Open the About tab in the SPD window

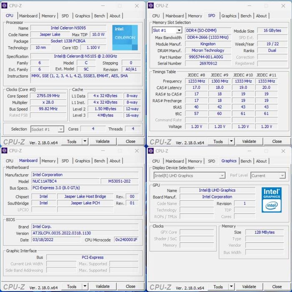(261, 16)
